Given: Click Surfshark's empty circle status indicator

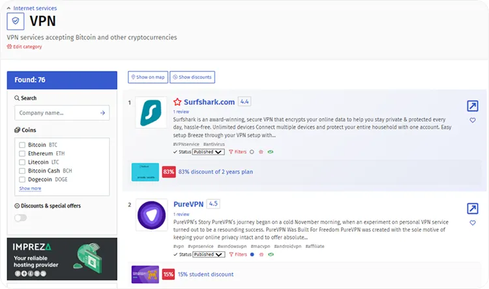Looking at the screenshot, I should 252,152.
